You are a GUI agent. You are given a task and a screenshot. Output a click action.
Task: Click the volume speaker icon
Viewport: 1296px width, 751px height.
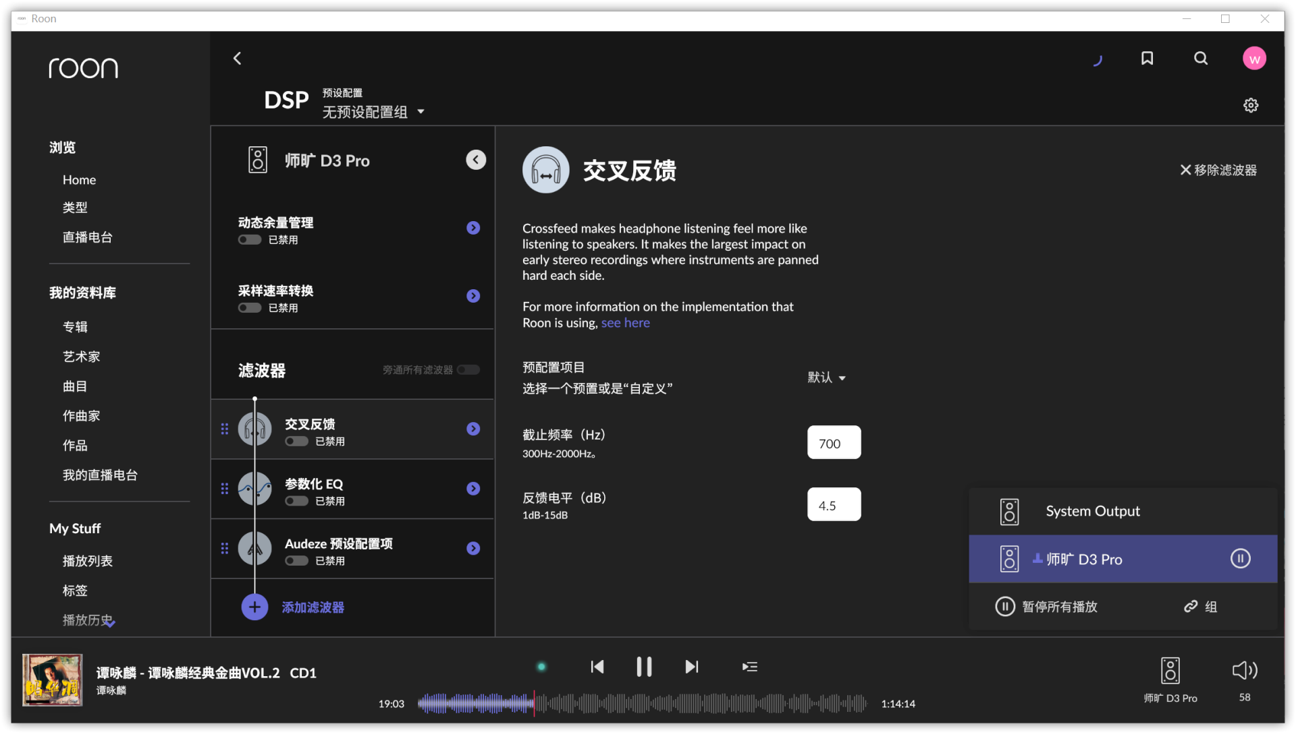tap(1244, 670)
